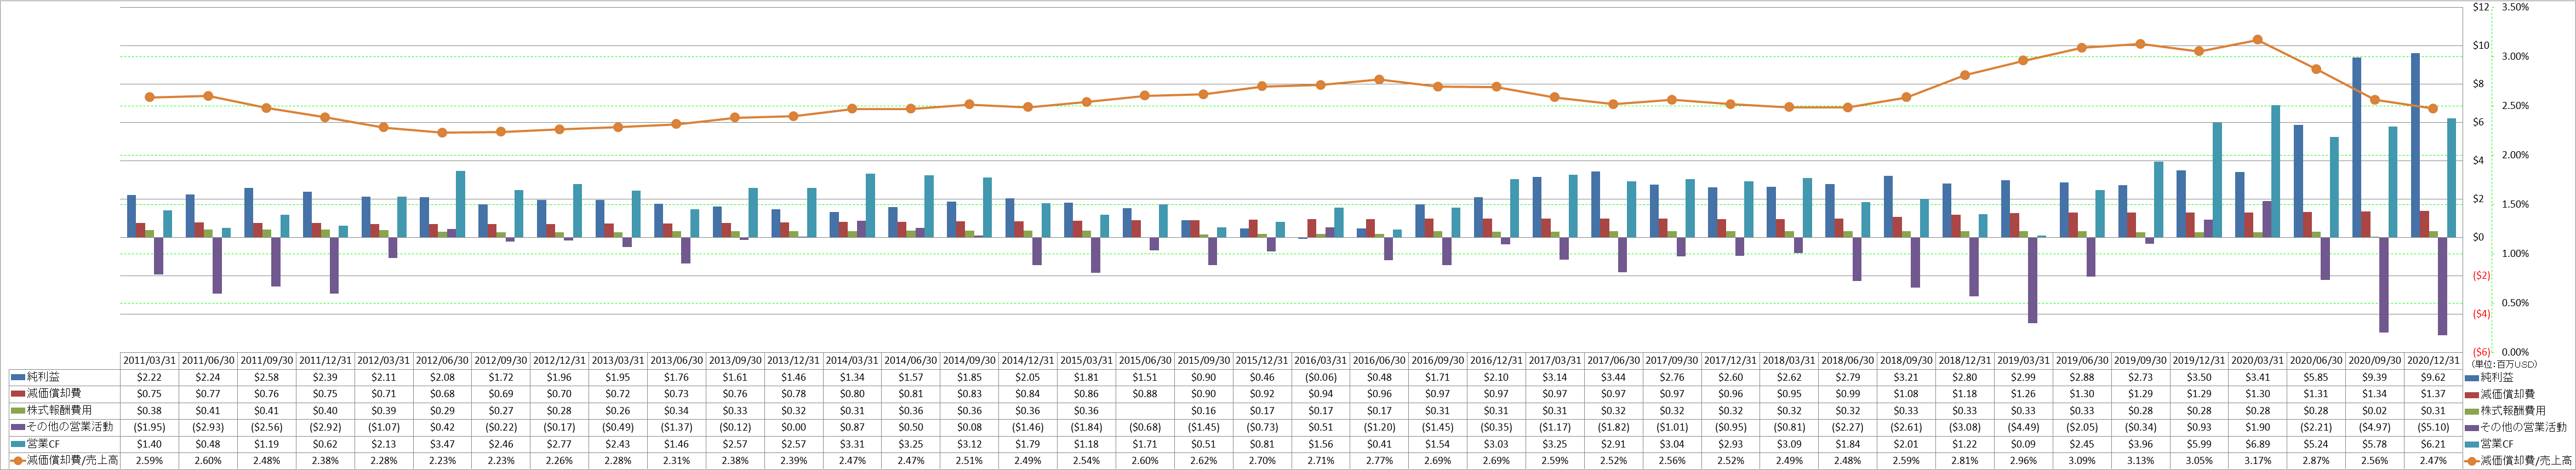Screen dimensions: 2576x470
Task: Select the 2020/12/31 date column header
Action: (x=2433, y=360)
